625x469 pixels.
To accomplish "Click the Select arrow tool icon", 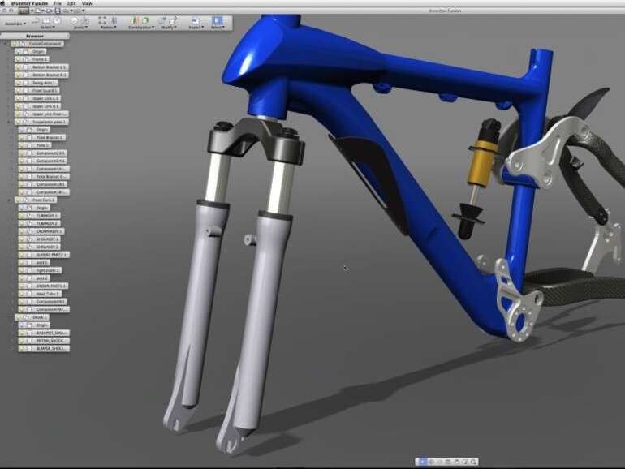I will [x=217, y=19].
